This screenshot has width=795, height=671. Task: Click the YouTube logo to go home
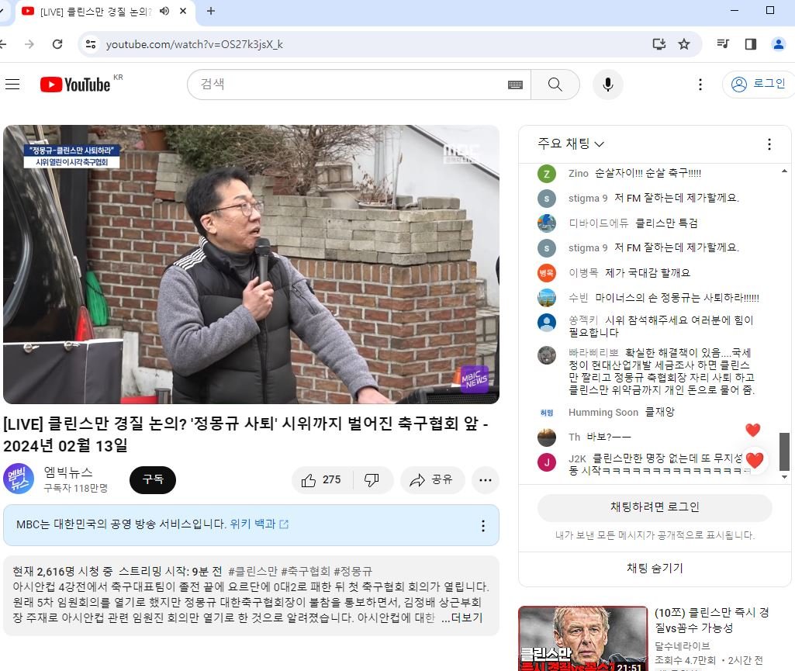pyautogui.click(x=75, y=85)
